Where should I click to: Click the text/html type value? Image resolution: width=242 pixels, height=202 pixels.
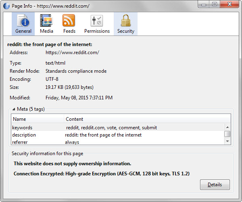coord(55,63)
